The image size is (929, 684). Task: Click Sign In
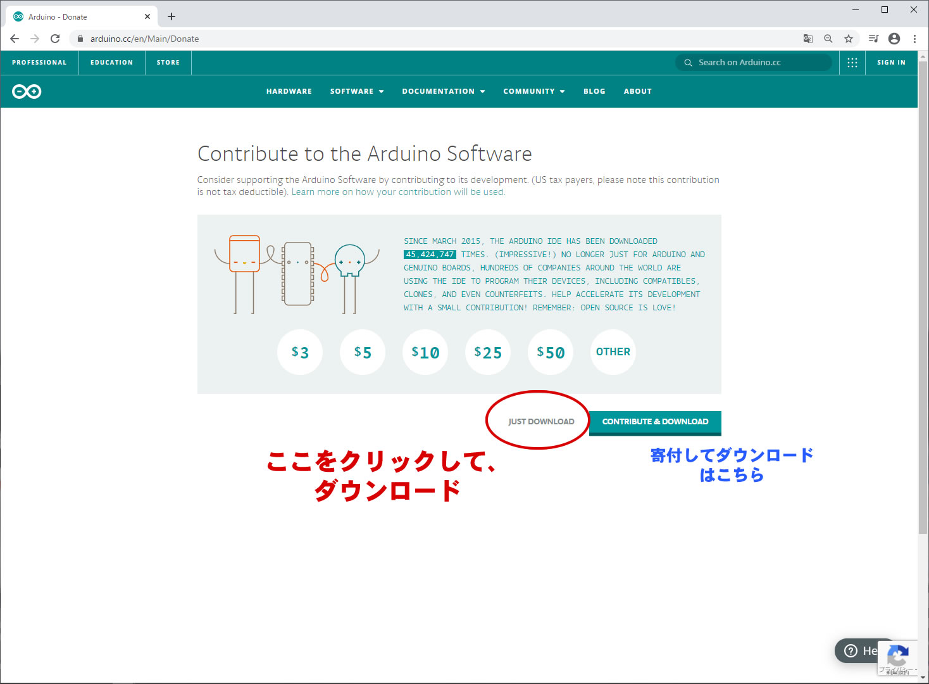point(891,63)
